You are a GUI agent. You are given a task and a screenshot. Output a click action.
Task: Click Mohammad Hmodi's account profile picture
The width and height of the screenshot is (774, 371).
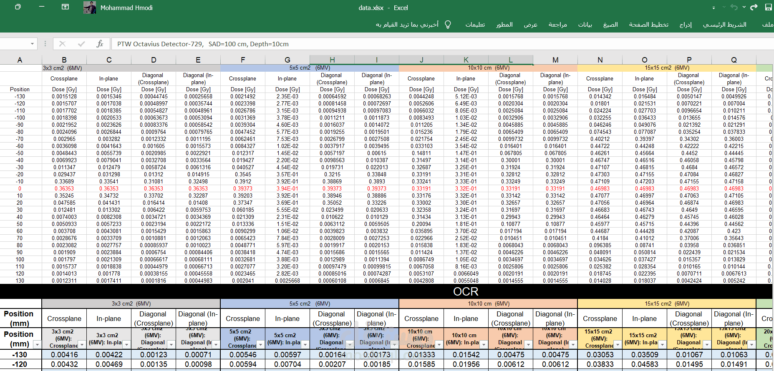89,8
